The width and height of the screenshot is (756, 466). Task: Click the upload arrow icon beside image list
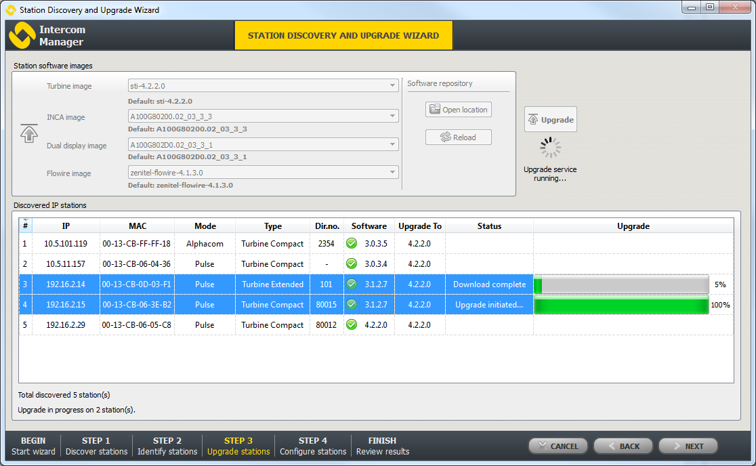pos(29,133)
